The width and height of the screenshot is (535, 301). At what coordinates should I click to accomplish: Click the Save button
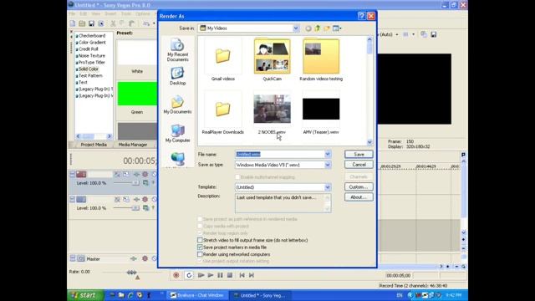pyautogui.click(x=359, y=154)
